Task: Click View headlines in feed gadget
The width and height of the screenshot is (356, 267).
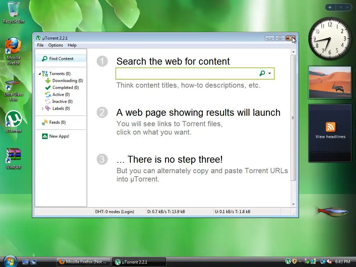Action: (330, 137)
